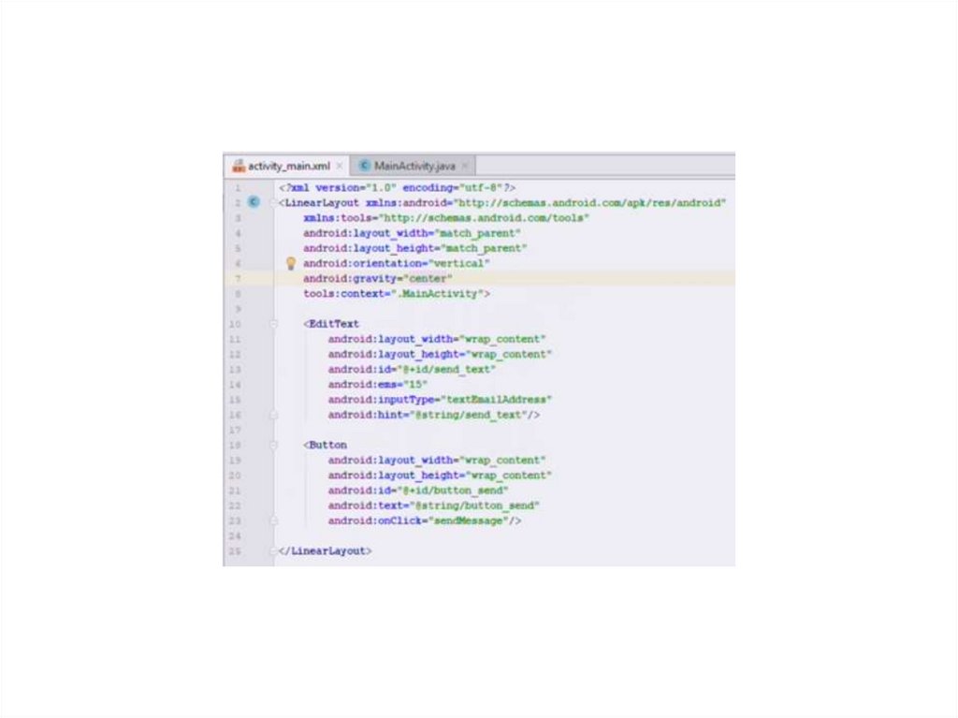Click the highlighted android:gravity="center" line
This screenshot has height=718, width=958.
point(378,279)
